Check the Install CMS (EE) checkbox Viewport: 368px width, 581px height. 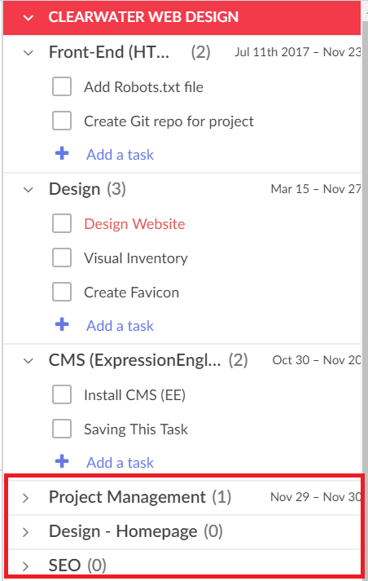62,394
